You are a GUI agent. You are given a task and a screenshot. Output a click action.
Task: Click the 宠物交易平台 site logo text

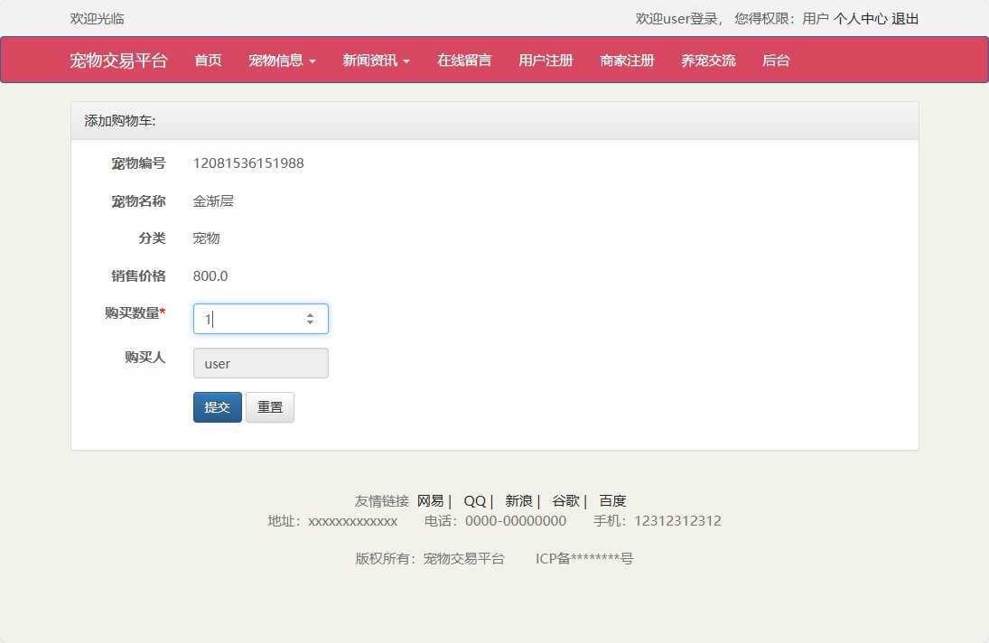click(x=118, y=60)
